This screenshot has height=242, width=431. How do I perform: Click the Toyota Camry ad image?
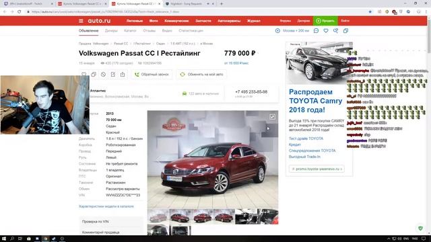coord(319,63)
